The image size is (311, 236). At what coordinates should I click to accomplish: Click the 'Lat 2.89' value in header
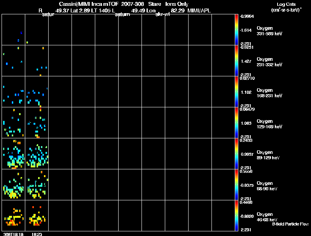[x=80, y=10]
